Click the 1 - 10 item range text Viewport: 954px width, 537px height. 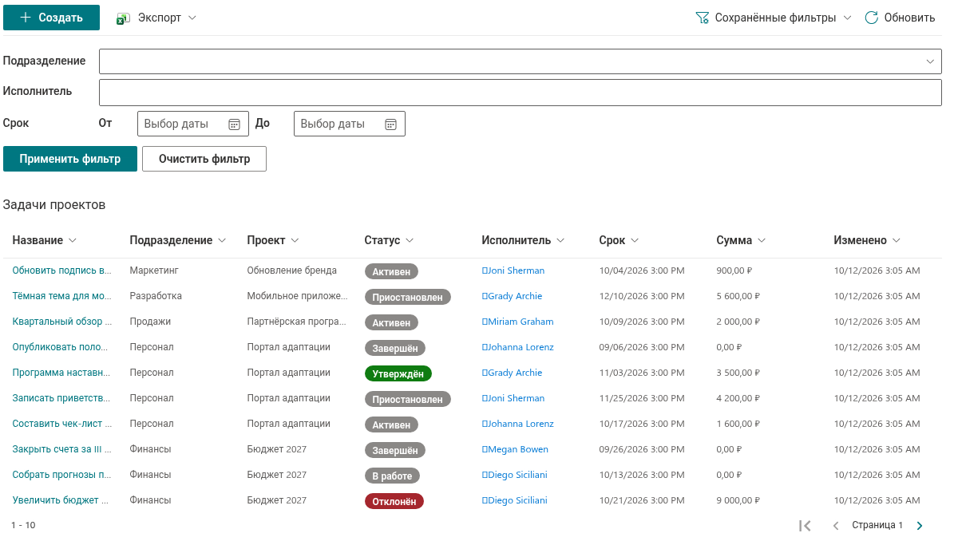pos(23,525)
